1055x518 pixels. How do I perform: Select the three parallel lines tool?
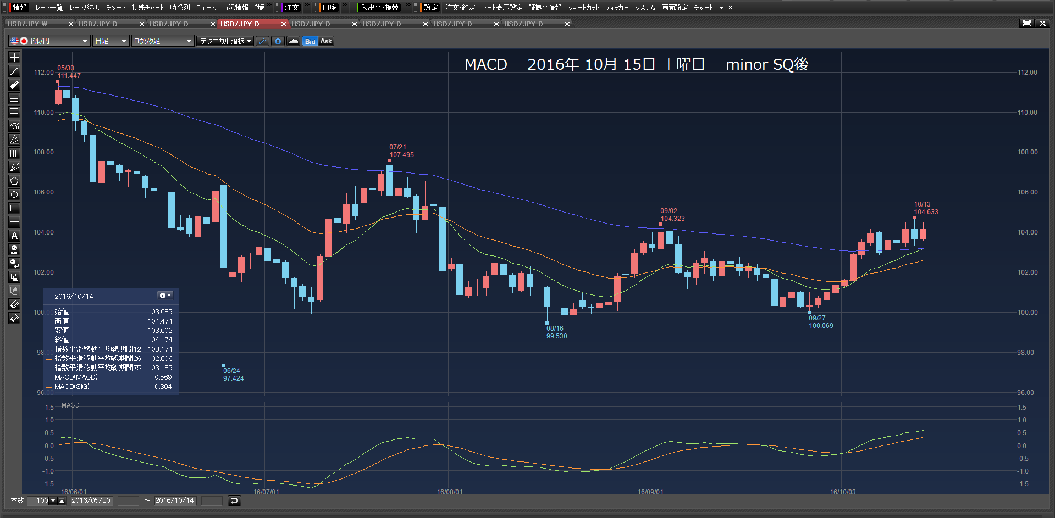(x=14, y=98)
